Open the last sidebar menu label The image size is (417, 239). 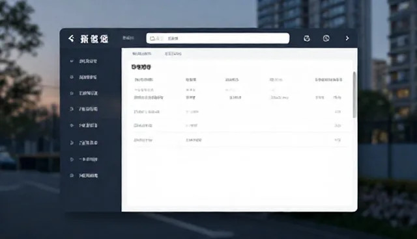click(x=89, y=175)
